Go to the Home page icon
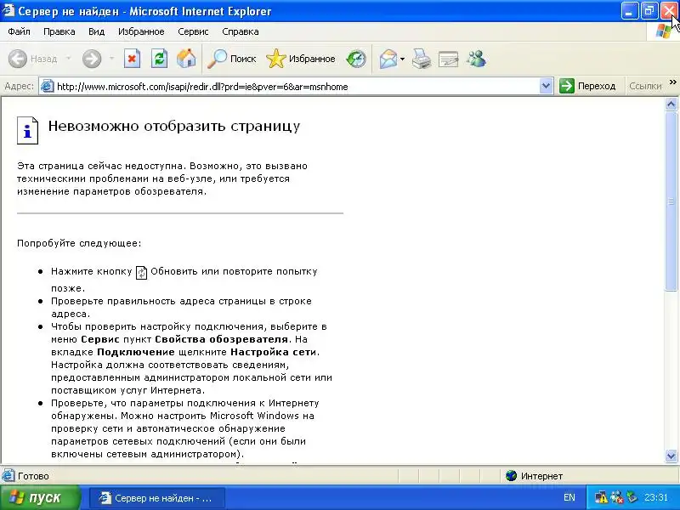Image resolution: width=680 pixels, height=510 pixels. [x=186, y=59]
